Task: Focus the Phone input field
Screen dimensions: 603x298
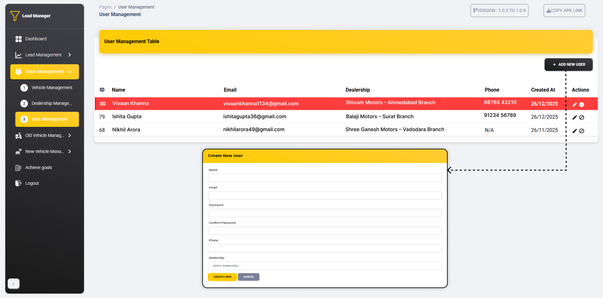Action: pyautogui.click(x=325, y=248)
